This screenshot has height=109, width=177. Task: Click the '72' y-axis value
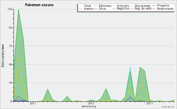(11, 46)
